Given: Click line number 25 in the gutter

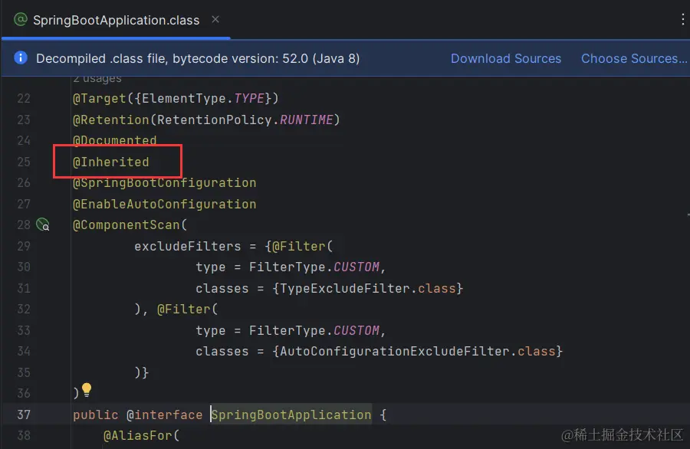Looking at the screenshot, I should (24, 162).
